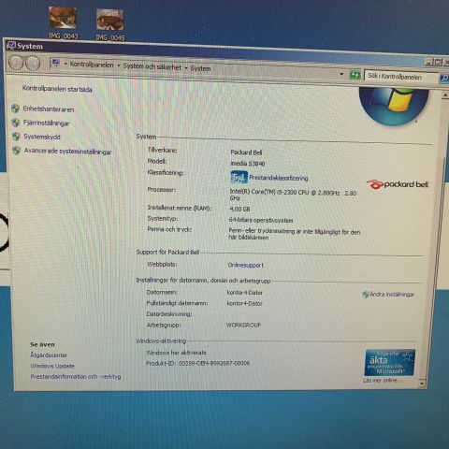Select Windows har aktiverats text

click(x=176, y=353)
